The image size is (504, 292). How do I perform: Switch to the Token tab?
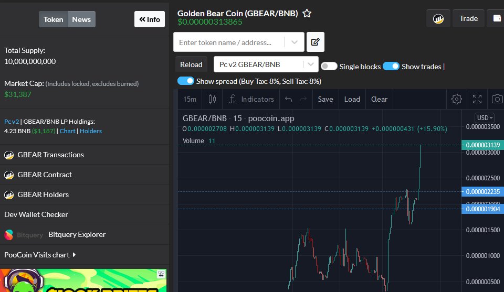click(x=54, y=19)
